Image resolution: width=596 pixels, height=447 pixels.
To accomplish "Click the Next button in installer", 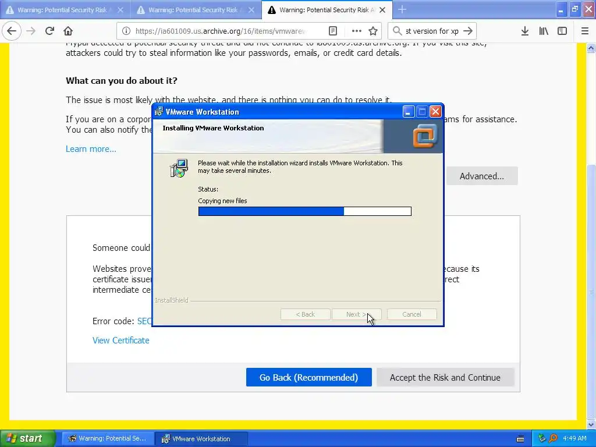I will [x=356, y=314].
